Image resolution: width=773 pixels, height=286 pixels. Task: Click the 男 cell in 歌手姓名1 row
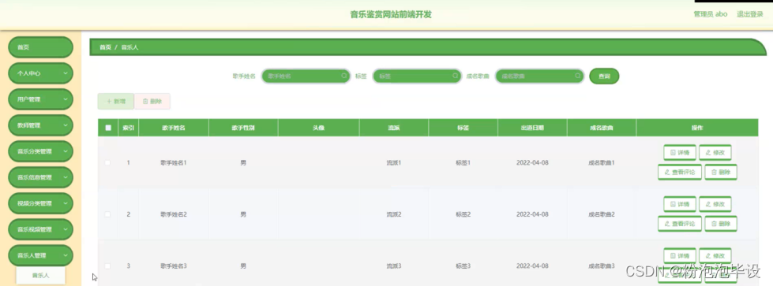tap(243, 162)
